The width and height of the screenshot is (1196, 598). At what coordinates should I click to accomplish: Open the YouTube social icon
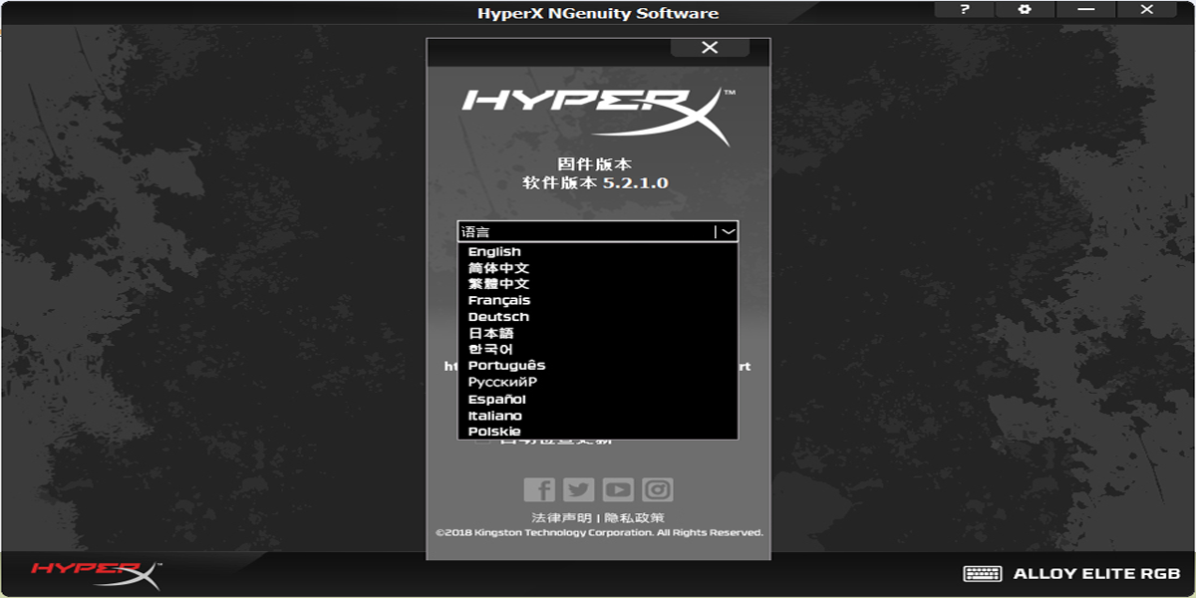pos(618,489)
